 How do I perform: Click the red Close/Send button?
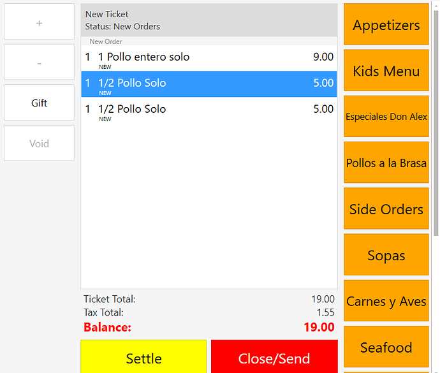274,356
